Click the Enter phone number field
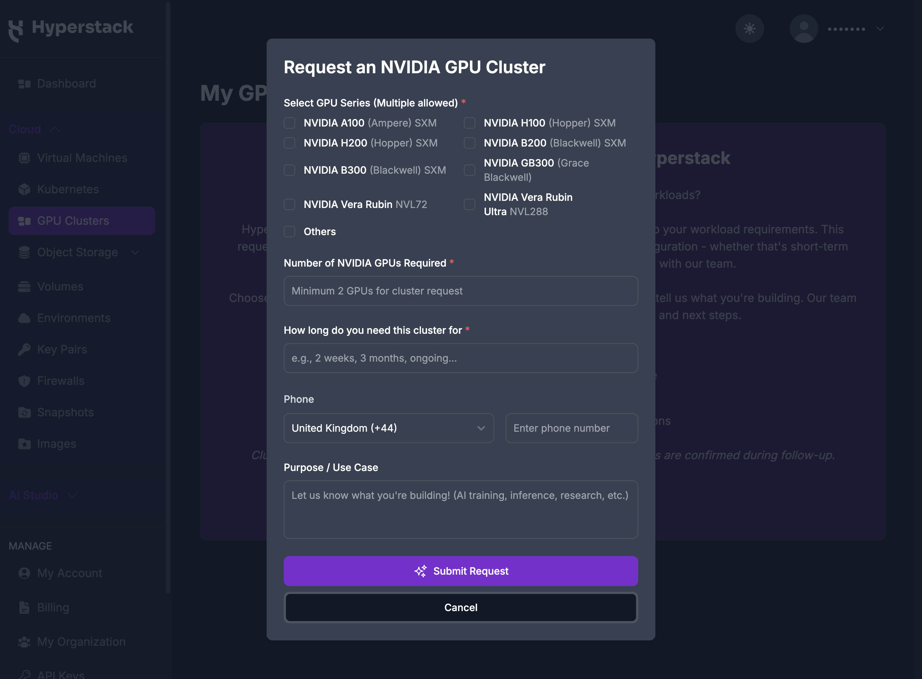Image resolution: width=922 pixels, height=679 pixels. point(571,428)
